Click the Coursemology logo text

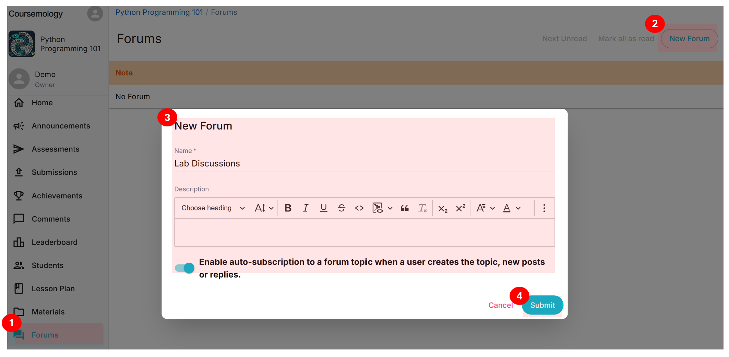click(x=36, y=14)
